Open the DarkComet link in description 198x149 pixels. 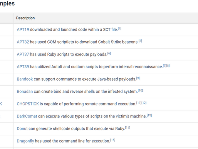click(x=27, y=116)
